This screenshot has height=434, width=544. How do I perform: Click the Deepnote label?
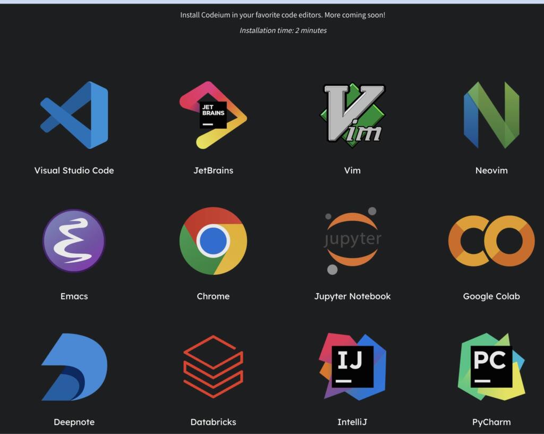[74, 422]
